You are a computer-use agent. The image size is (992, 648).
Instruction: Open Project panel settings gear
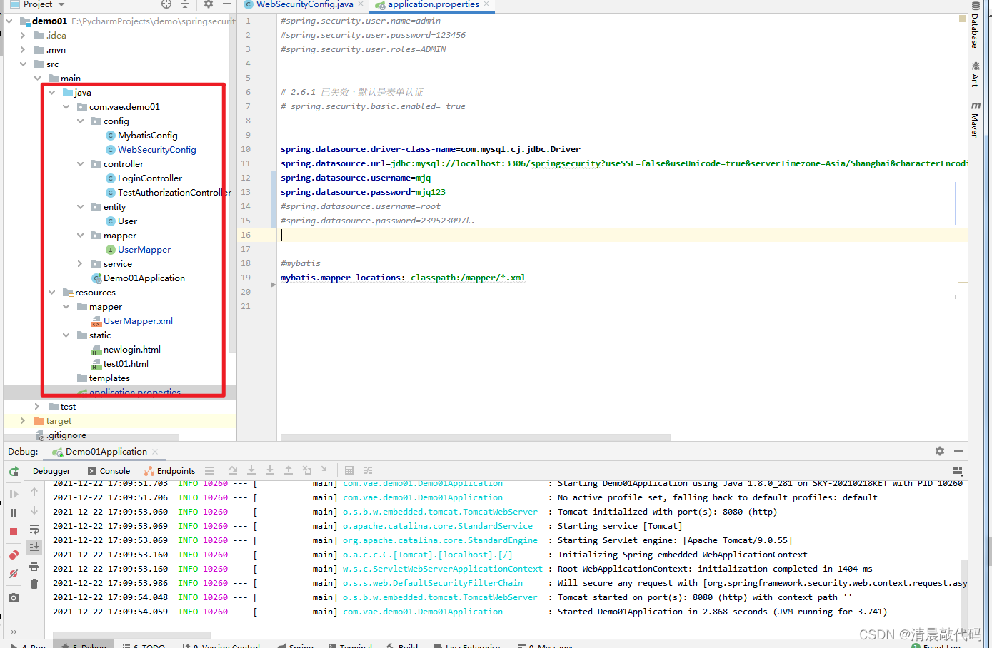coord(207,4)
